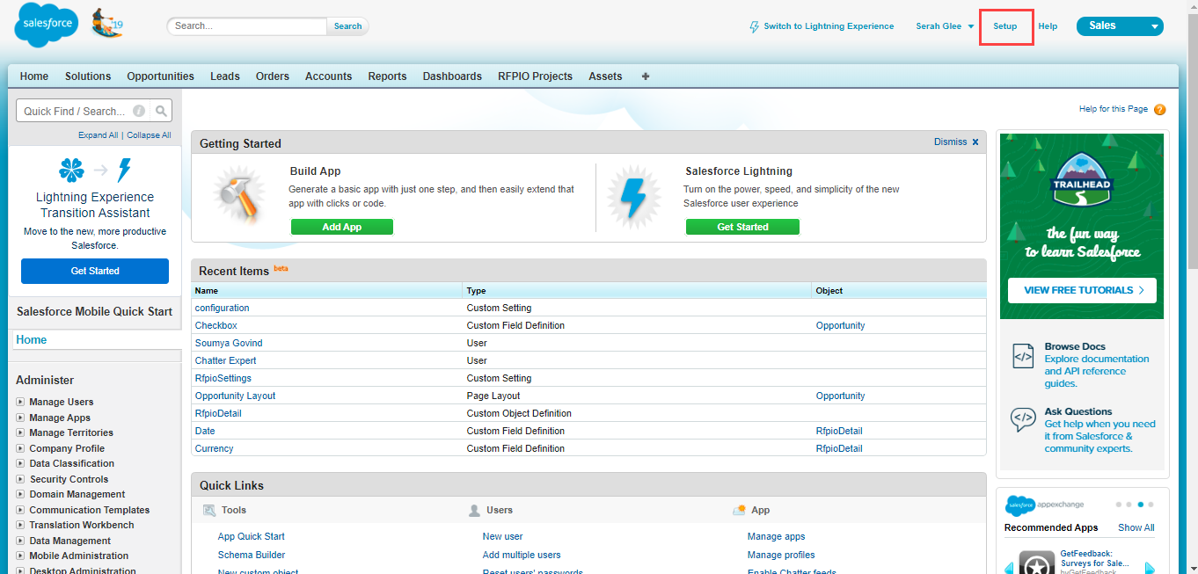Click the Quick Find info icon
This screenshot has height=574, width=1198.
click(139, 111)
